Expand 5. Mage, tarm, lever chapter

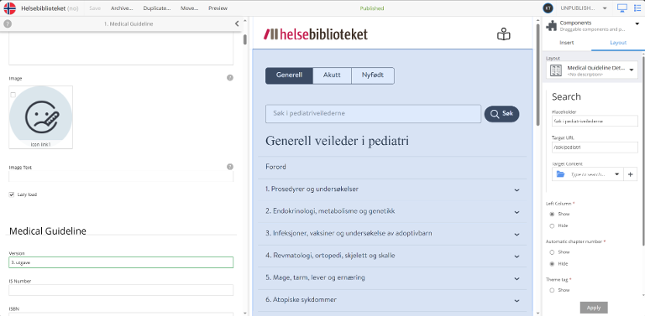click(x=517, y=278)
